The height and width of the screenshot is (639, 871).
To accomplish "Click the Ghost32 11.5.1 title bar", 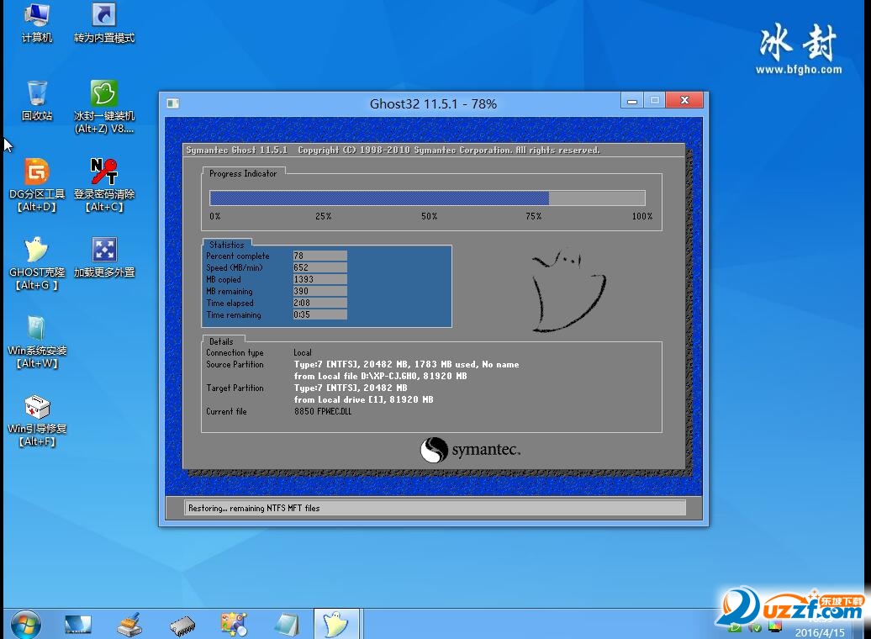I will (x=433, y=103).
